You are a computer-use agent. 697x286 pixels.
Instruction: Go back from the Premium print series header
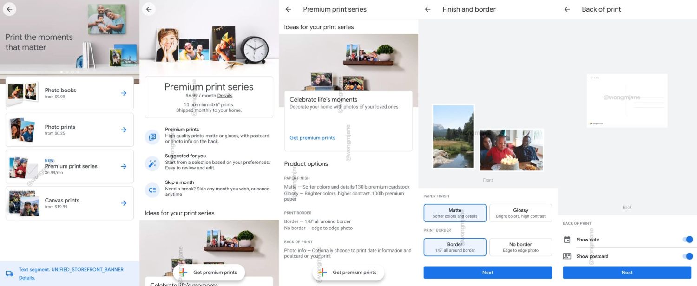tap(288, 9)
